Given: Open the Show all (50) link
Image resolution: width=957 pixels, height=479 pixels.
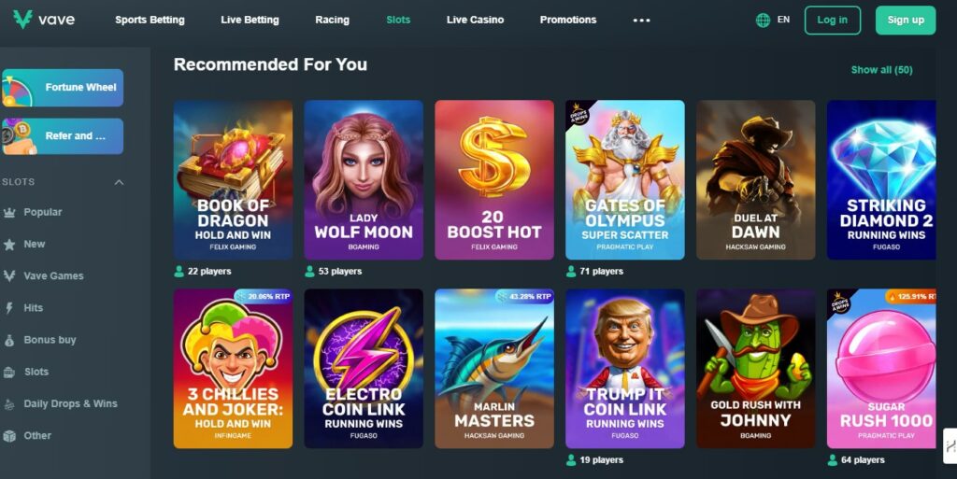Looking at the screenshot, I should pos(882,70).
